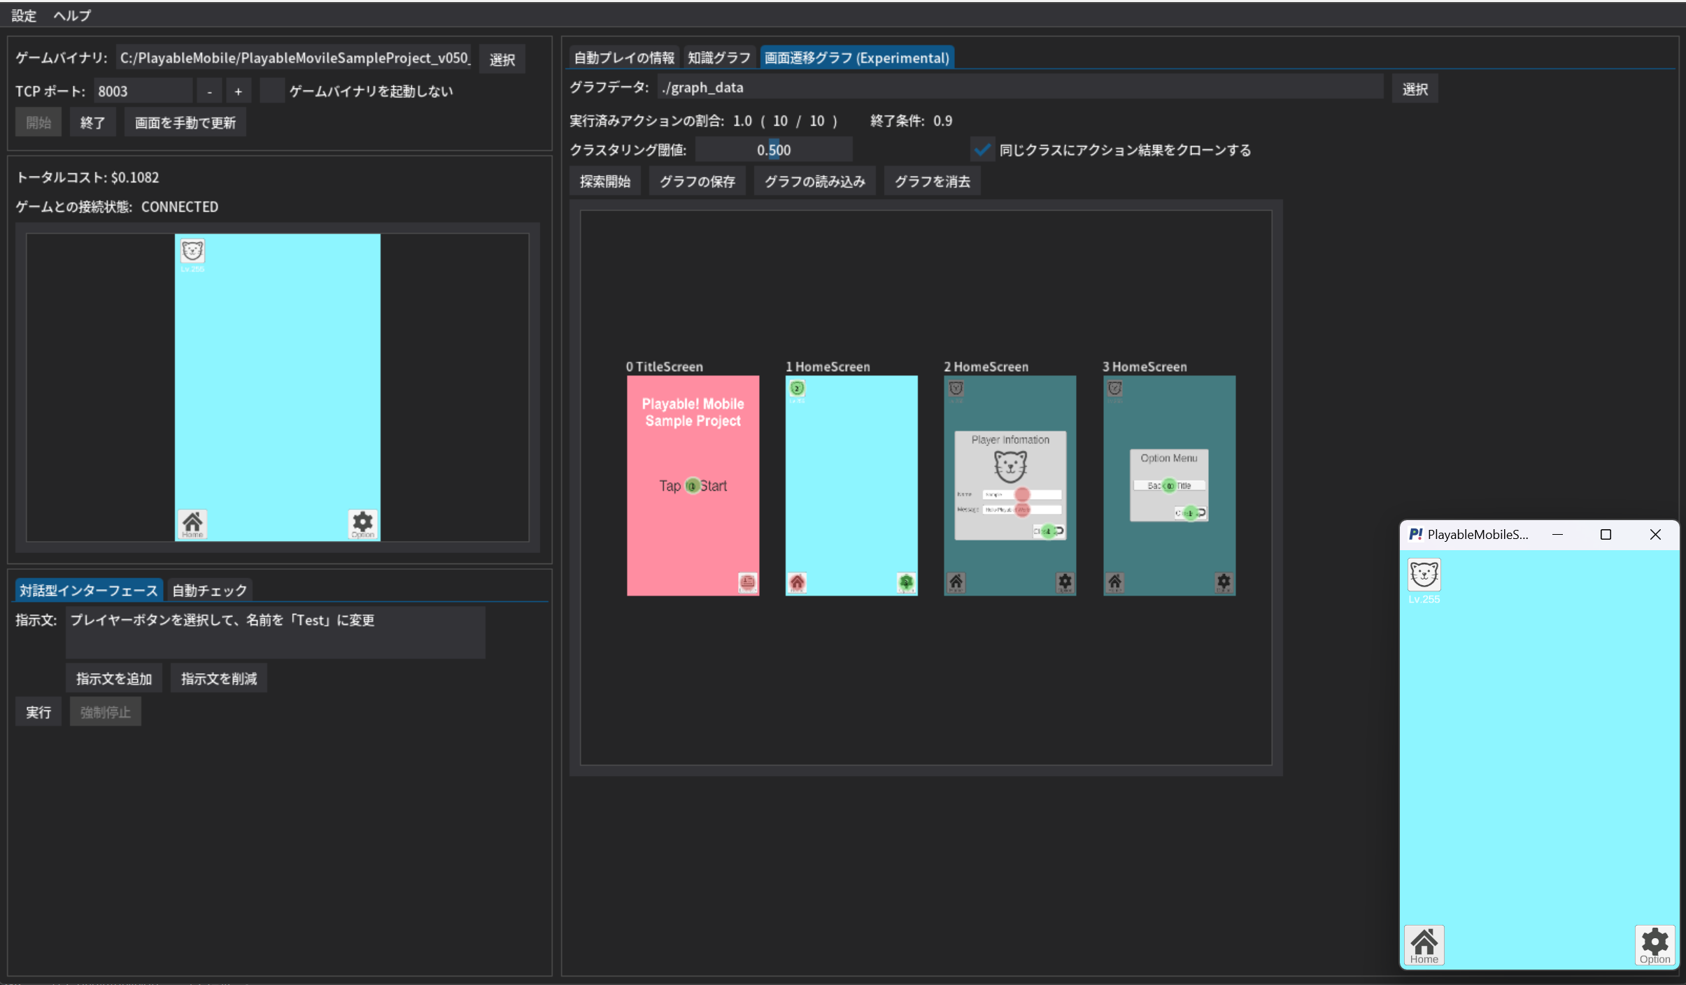1686x985 pixels.
Task: Click gear icon in 2 HomeScreen node
Action: pyautogui.click(x=1065, y=582)
